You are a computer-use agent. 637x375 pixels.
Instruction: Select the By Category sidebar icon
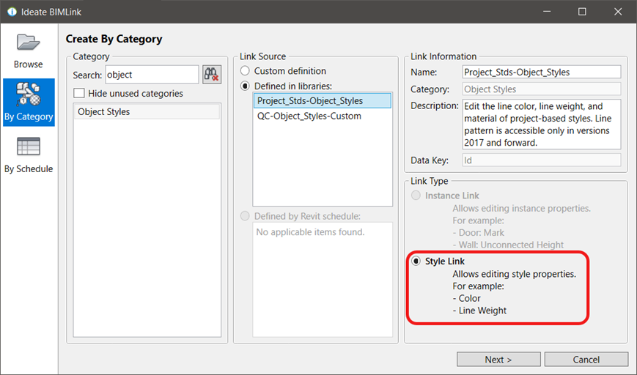coord(29,102)
